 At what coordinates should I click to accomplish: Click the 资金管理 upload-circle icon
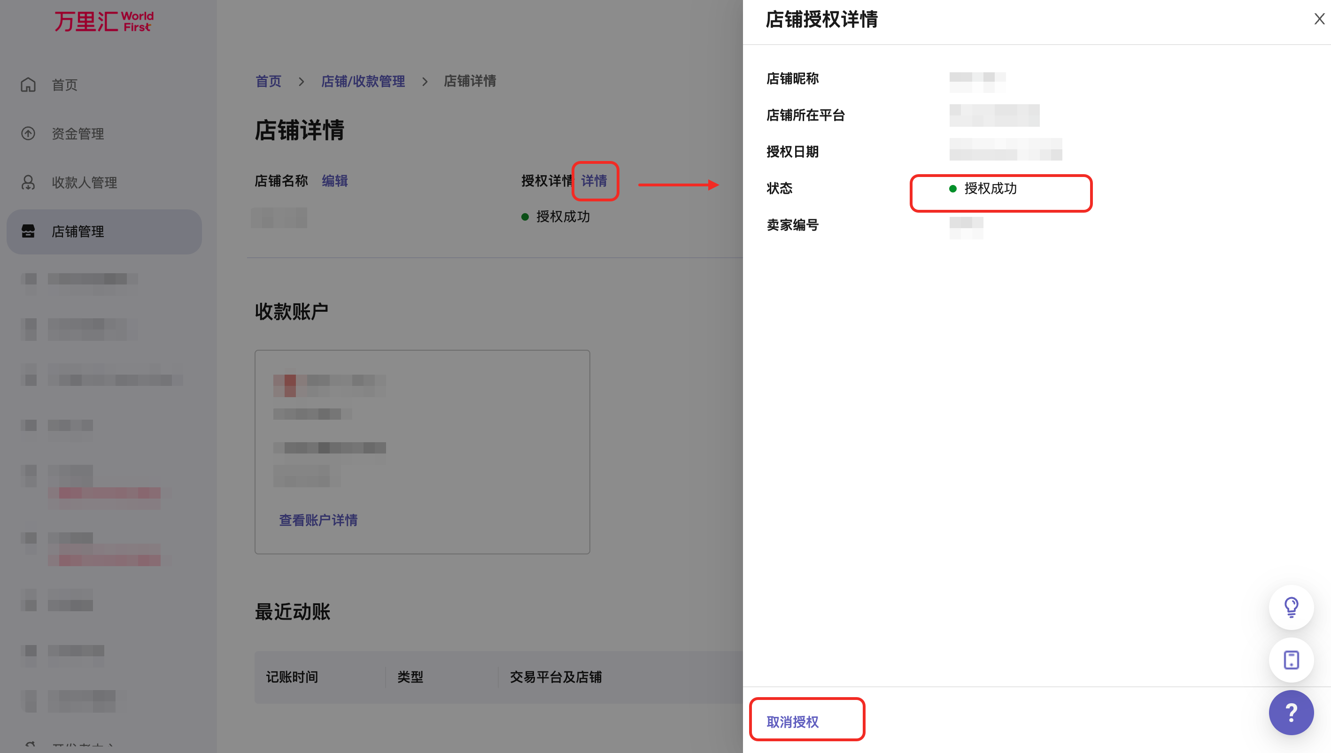29,133
